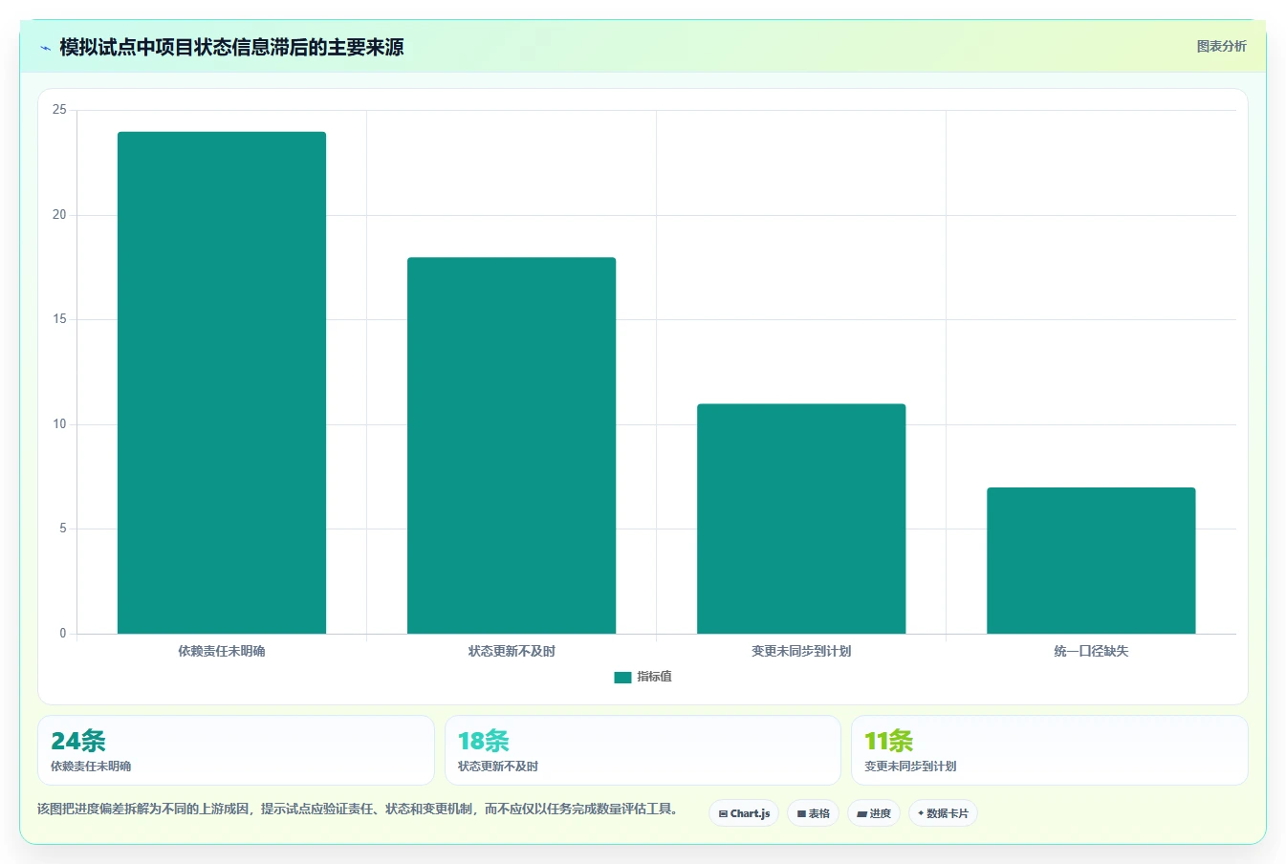
Task: Click the 表格 tag chip
Action: [814, 813]
